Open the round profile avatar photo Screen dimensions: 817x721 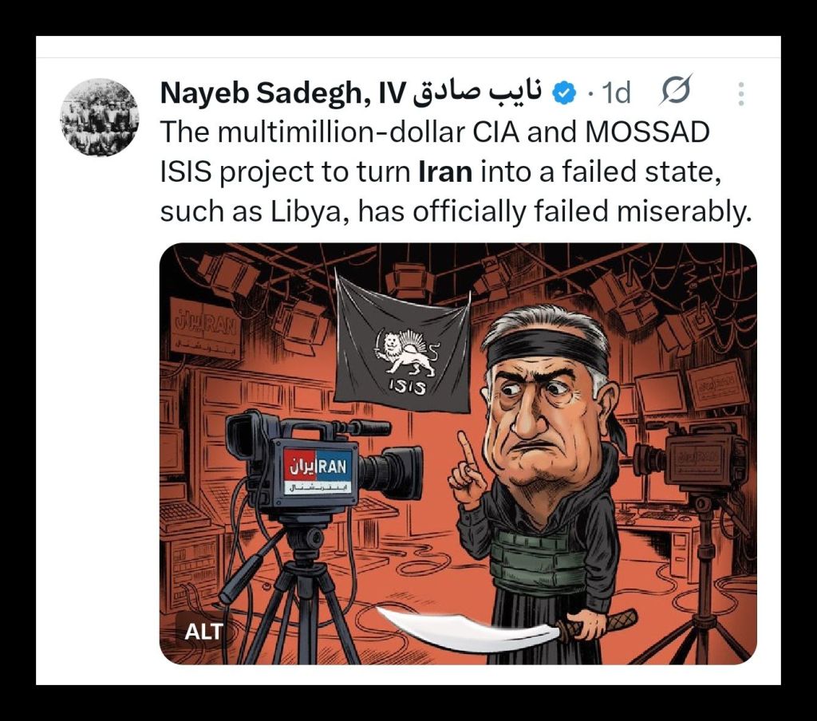pos(100,118)
